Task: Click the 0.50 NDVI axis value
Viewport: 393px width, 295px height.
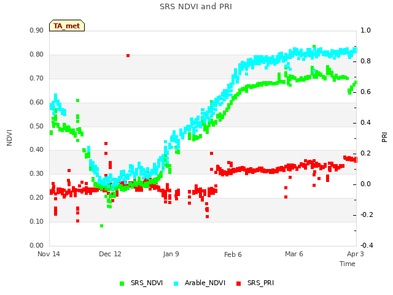Action: point(37,126)
